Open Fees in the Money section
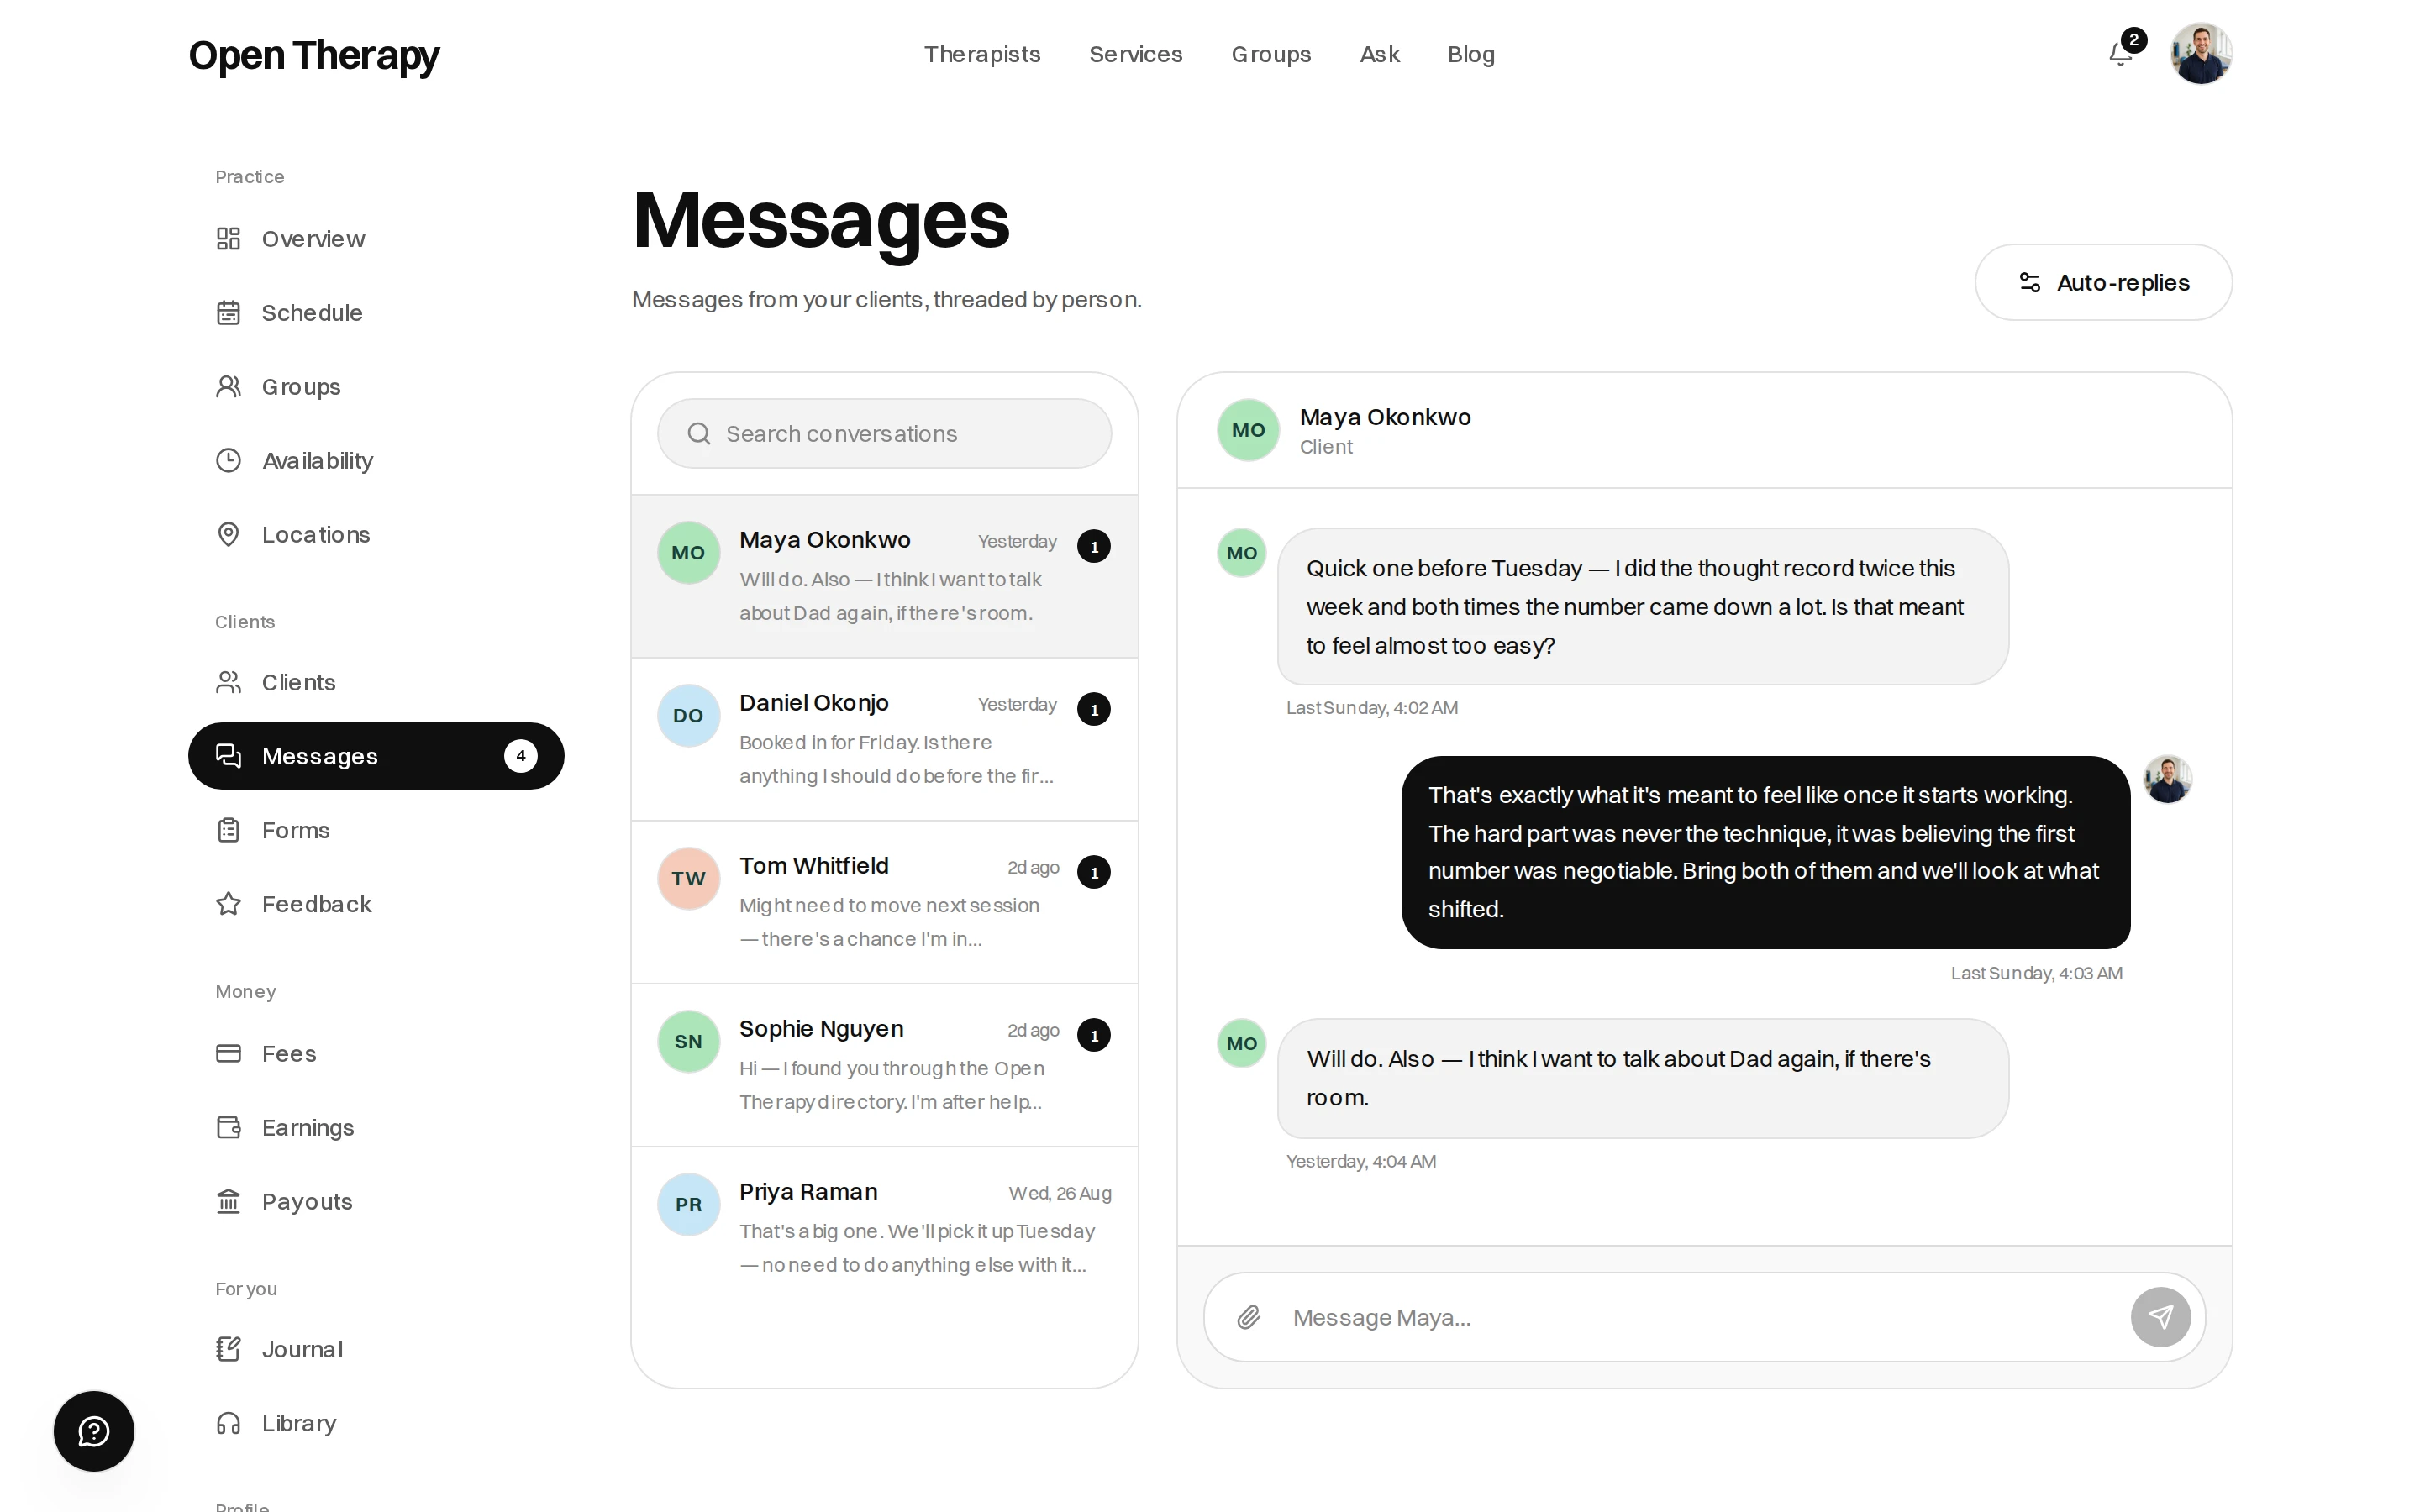 click(376, 1053)
